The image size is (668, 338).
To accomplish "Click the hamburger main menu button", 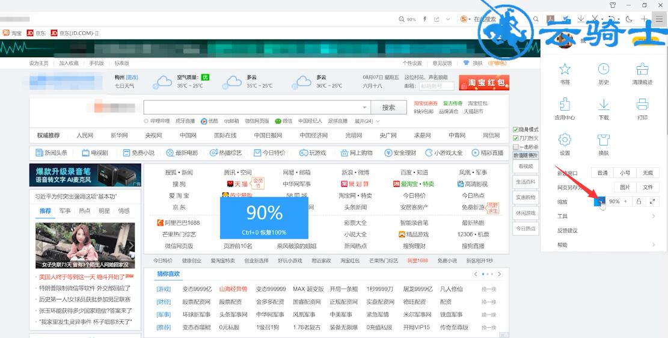I will coord(659,19).
